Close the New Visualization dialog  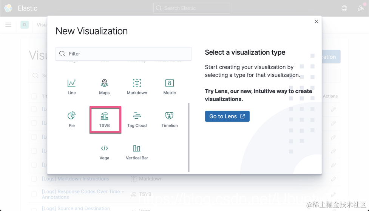tap(316, 21)
